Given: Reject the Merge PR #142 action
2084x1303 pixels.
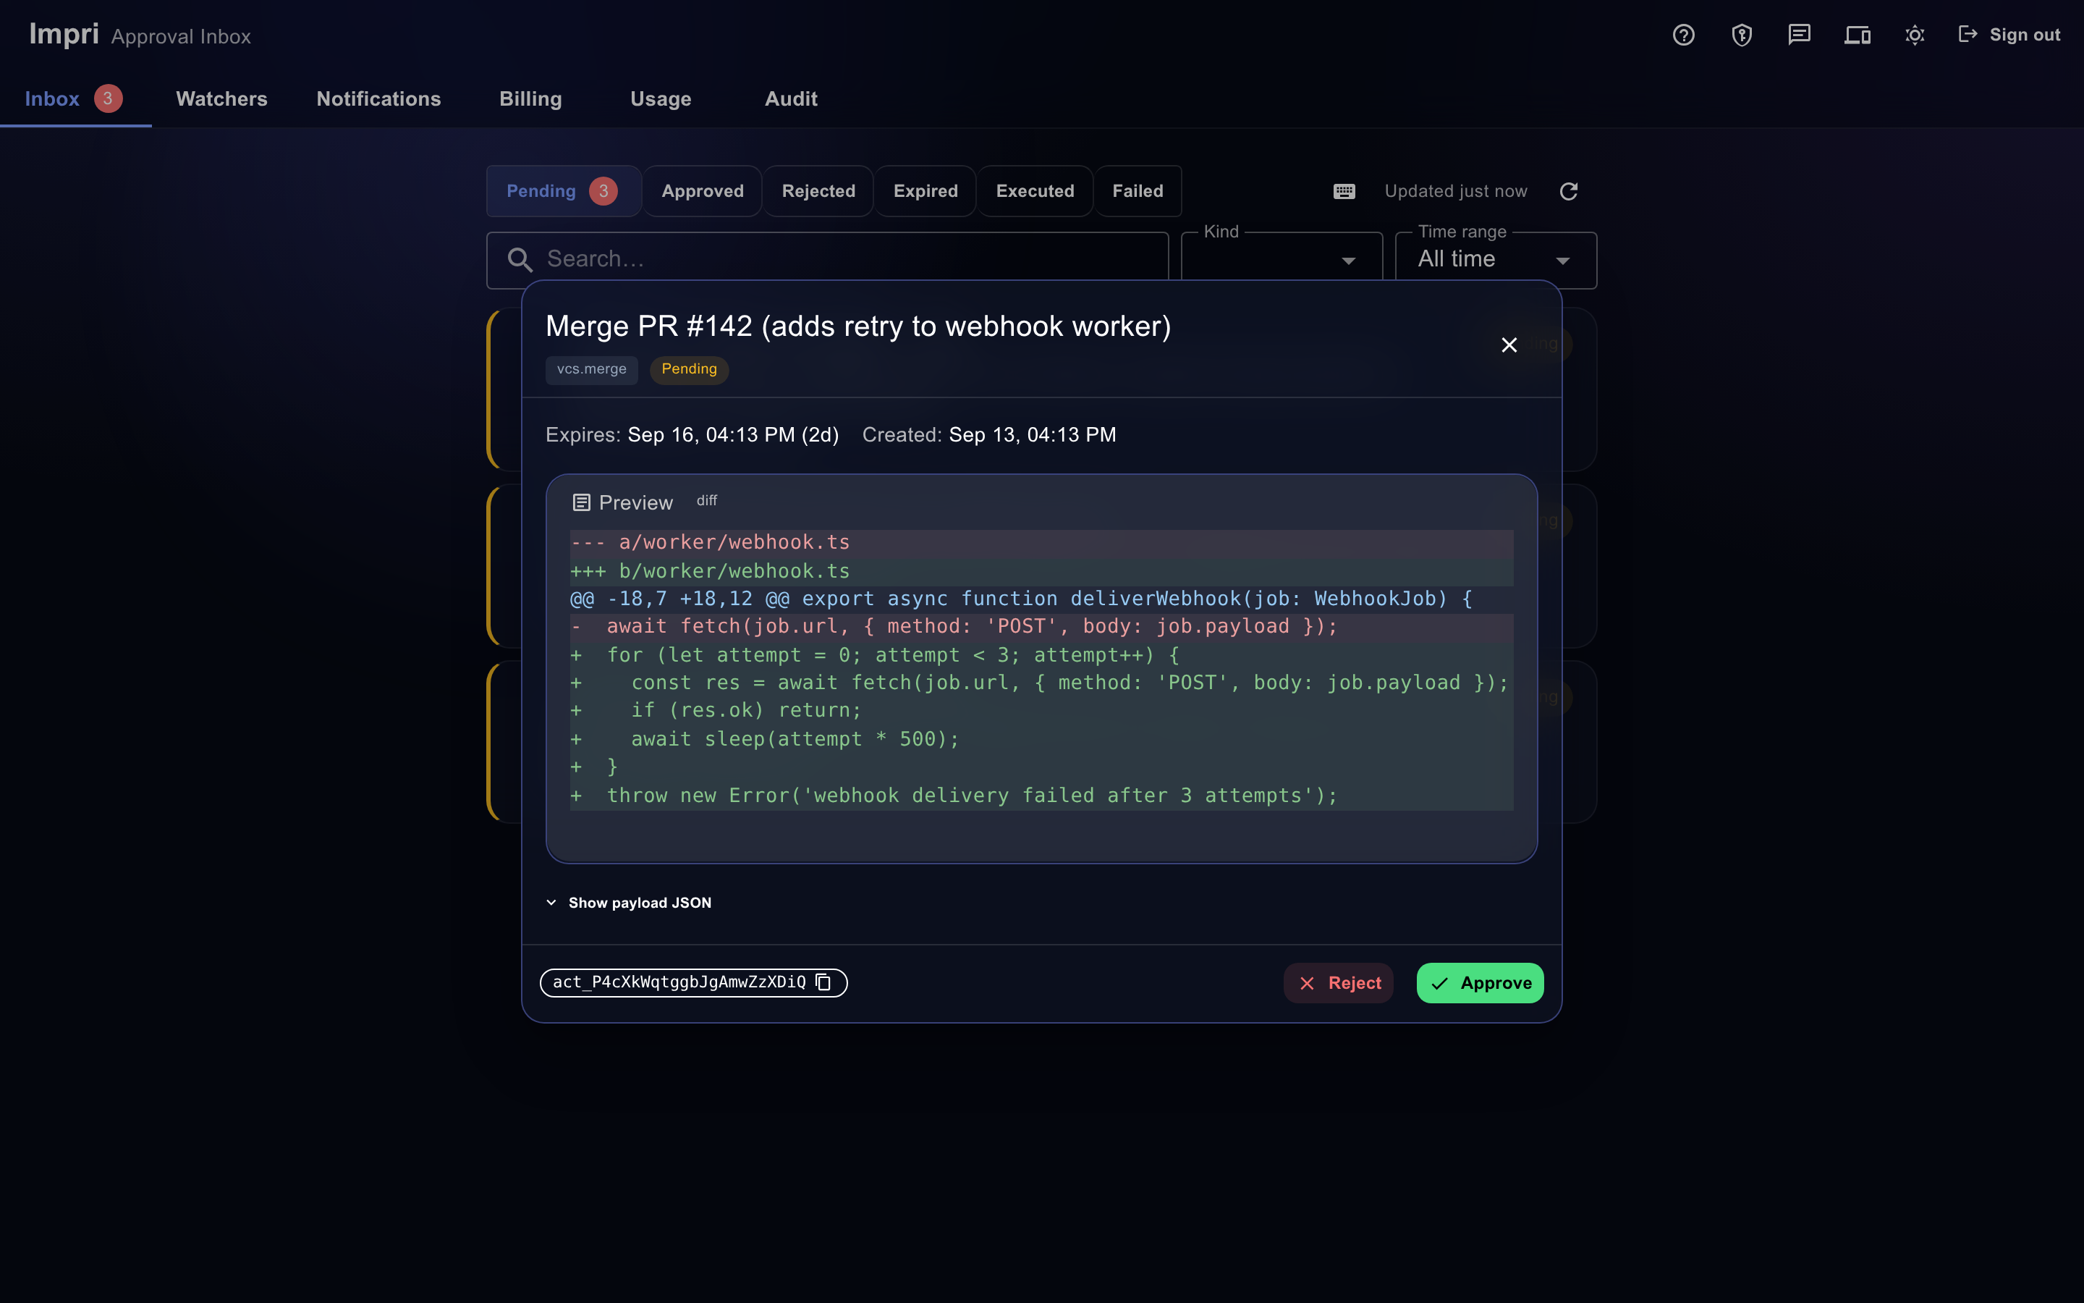Looking at the screenshot, I should coord(1338,982).
